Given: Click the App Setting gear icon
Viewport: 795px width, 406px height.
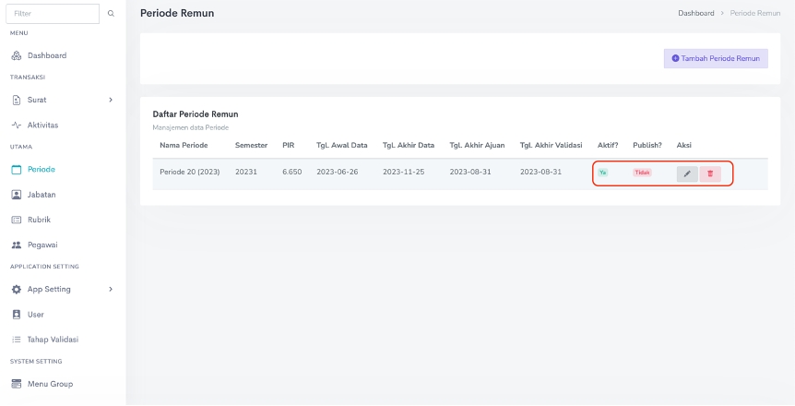Looking at the screenshot, I should (x=16, y=289).
